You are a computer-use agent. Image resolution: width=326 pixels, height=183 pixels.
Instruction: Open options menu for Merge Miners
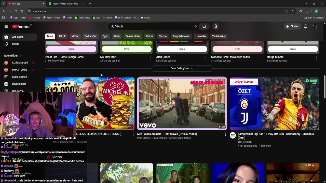317,58
